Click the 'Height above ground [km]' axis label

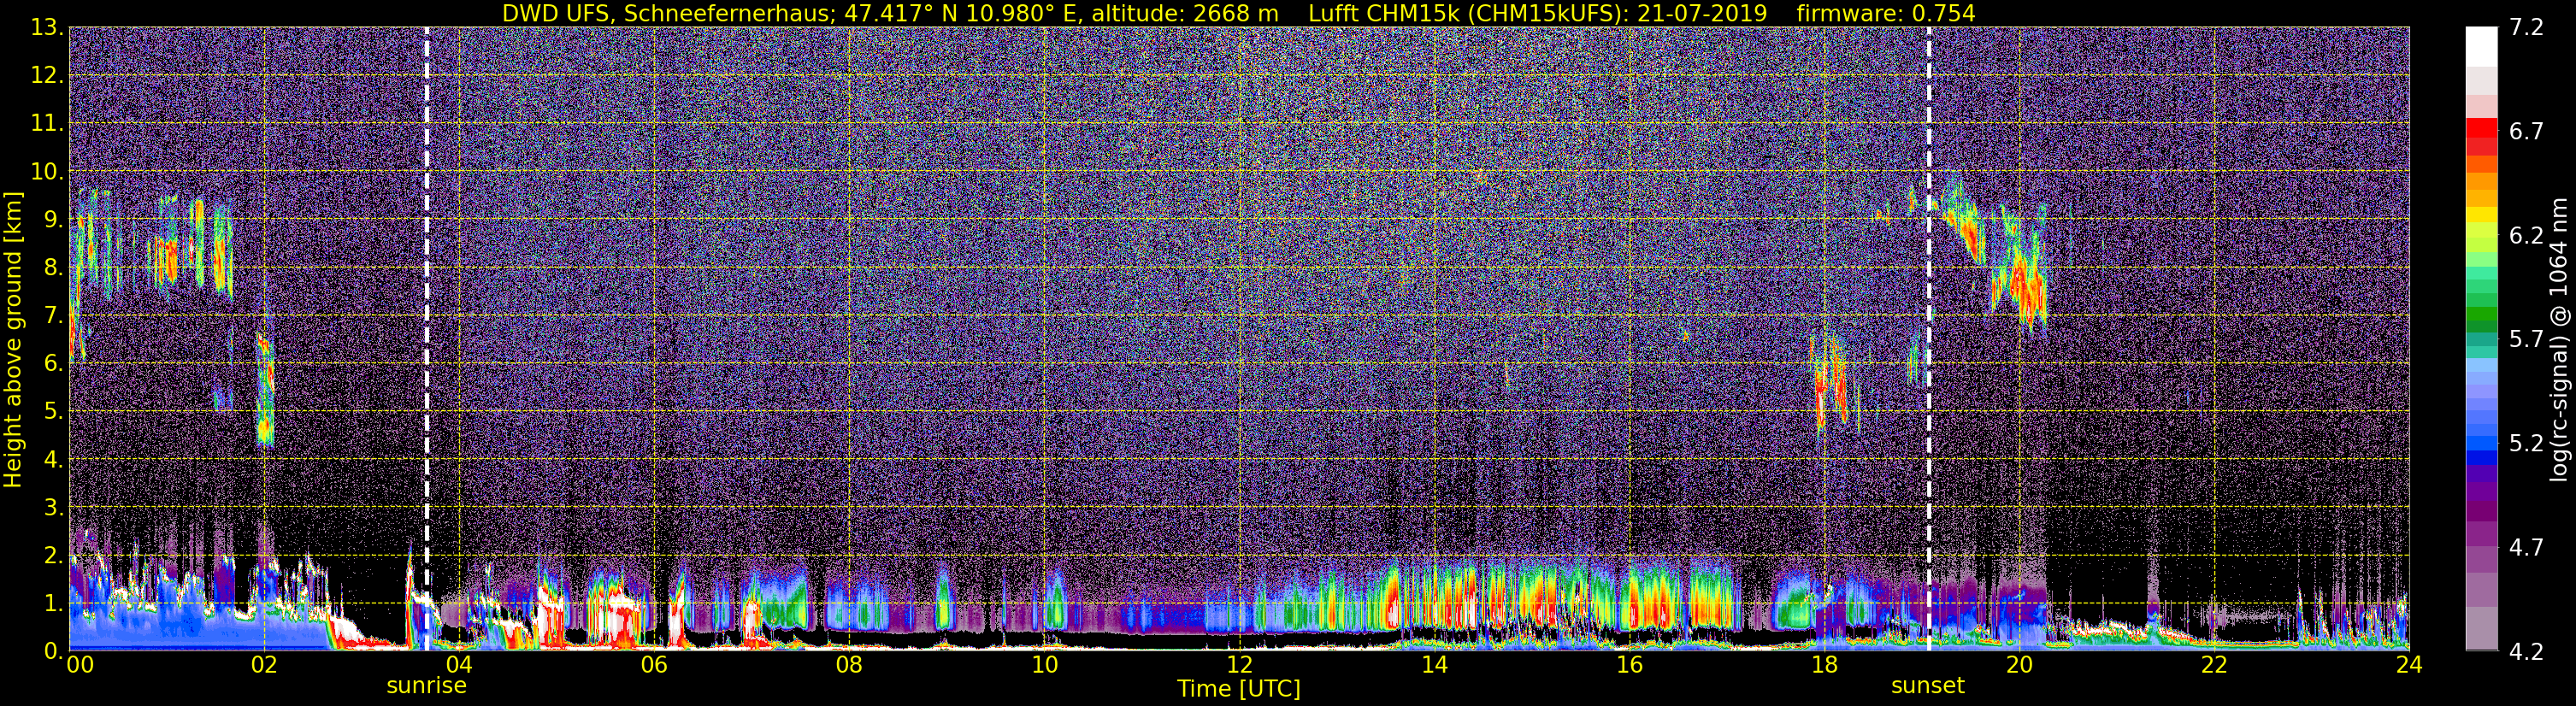point(13,340)
